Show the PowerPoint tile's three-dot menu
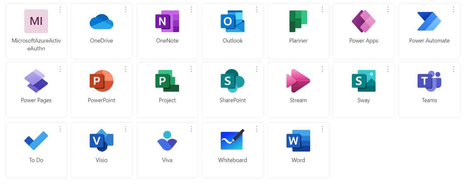Viewport: 464px width, 185px height. tap(126, 69)
